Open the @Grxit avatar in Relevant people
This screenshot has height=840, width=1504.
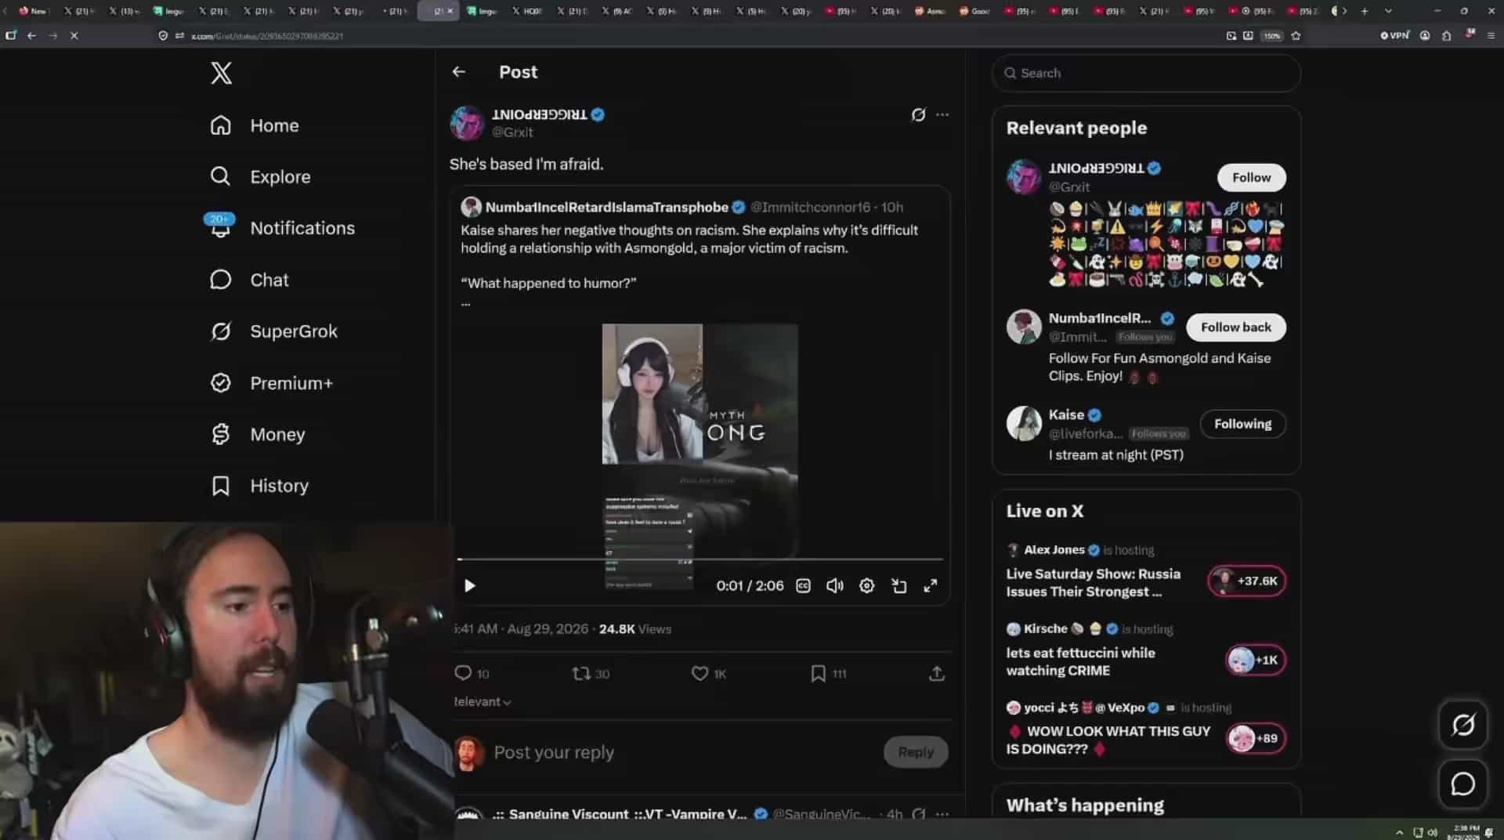point(1023,177)
